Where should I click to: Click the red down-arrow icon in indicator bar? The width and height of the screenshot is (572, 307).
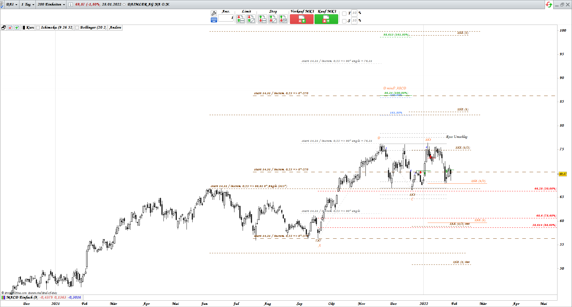[10, 28]
